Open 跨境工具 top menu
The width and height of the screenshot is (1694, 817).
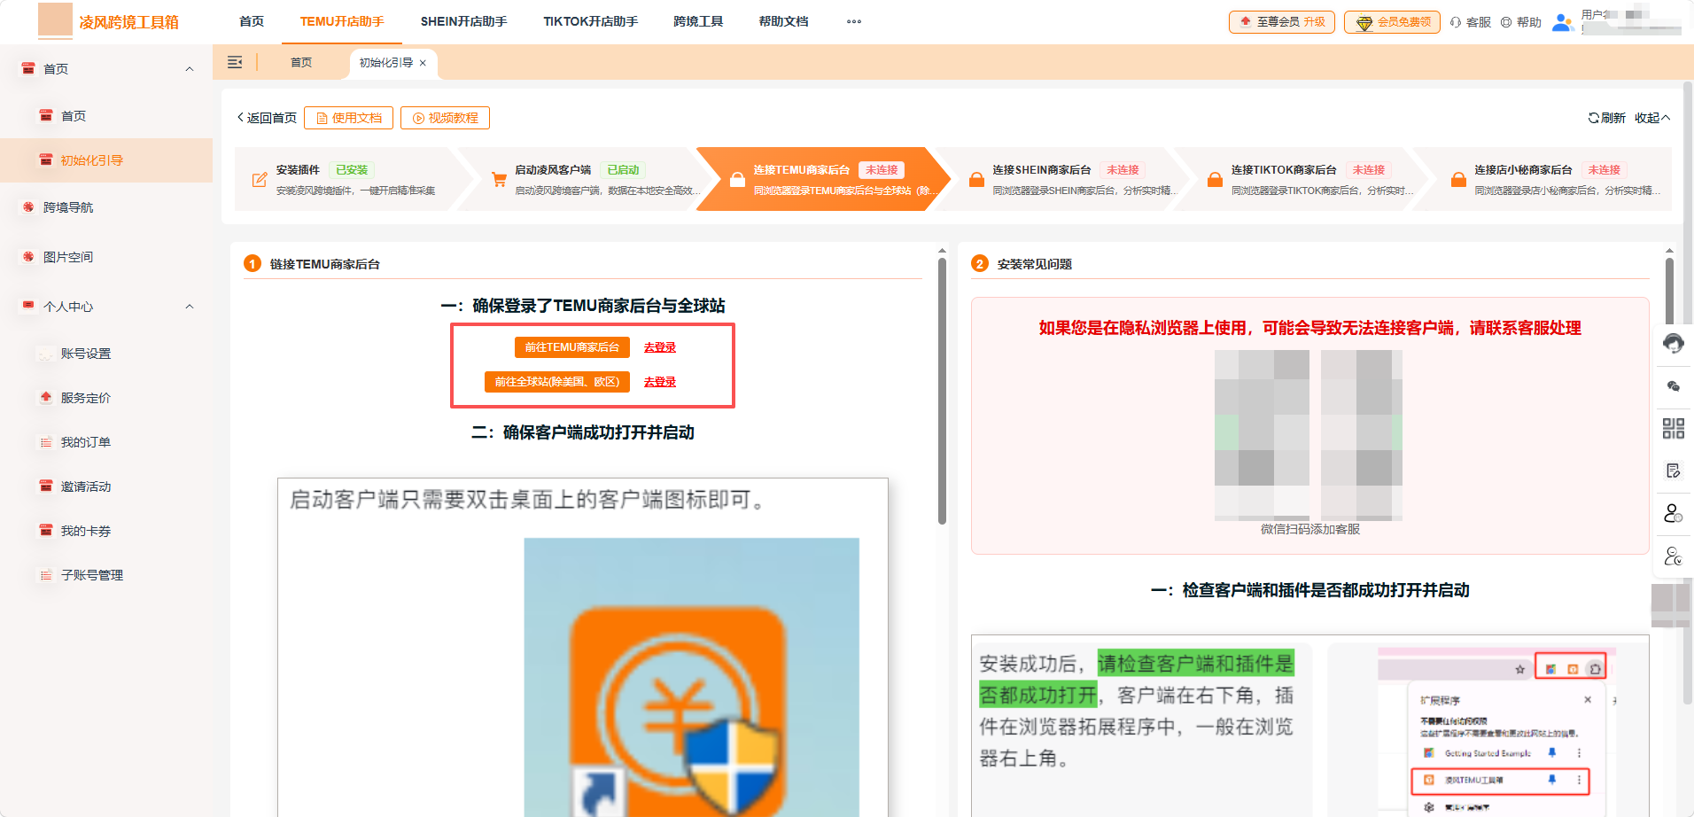click(698, 21)
